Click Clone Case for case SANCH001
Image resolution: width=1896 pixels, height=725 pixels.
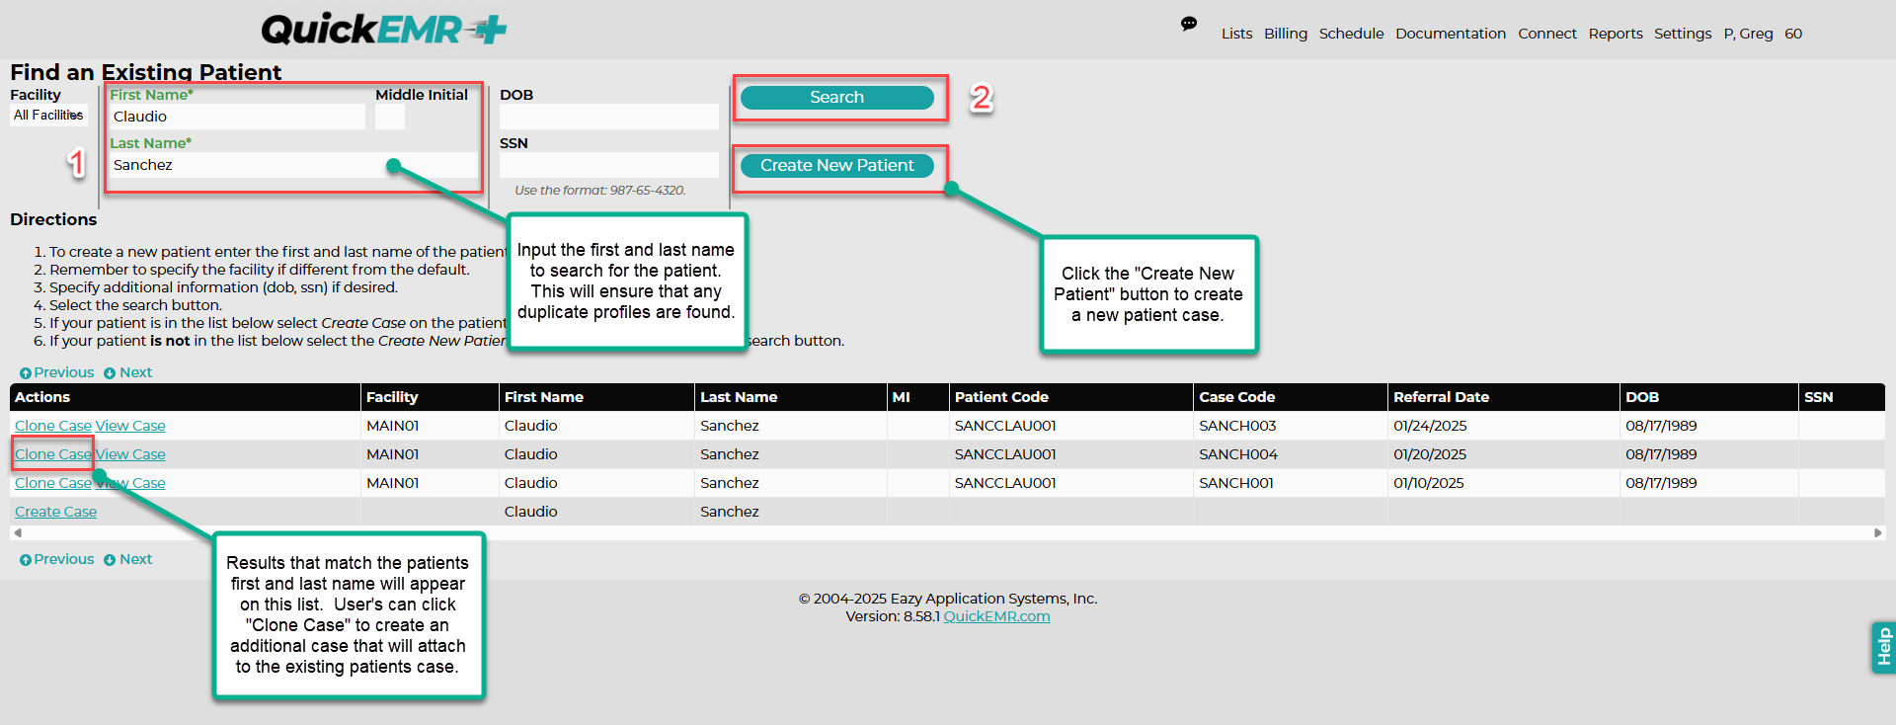(x=53, y=483)
